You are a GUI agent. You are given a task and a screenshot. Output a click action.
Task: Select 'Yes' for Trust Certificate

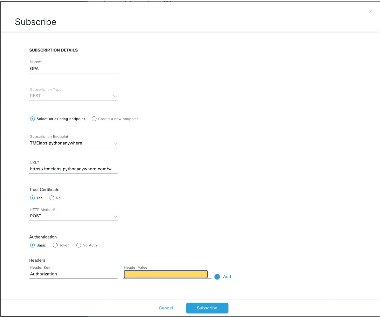coord(32,198)
